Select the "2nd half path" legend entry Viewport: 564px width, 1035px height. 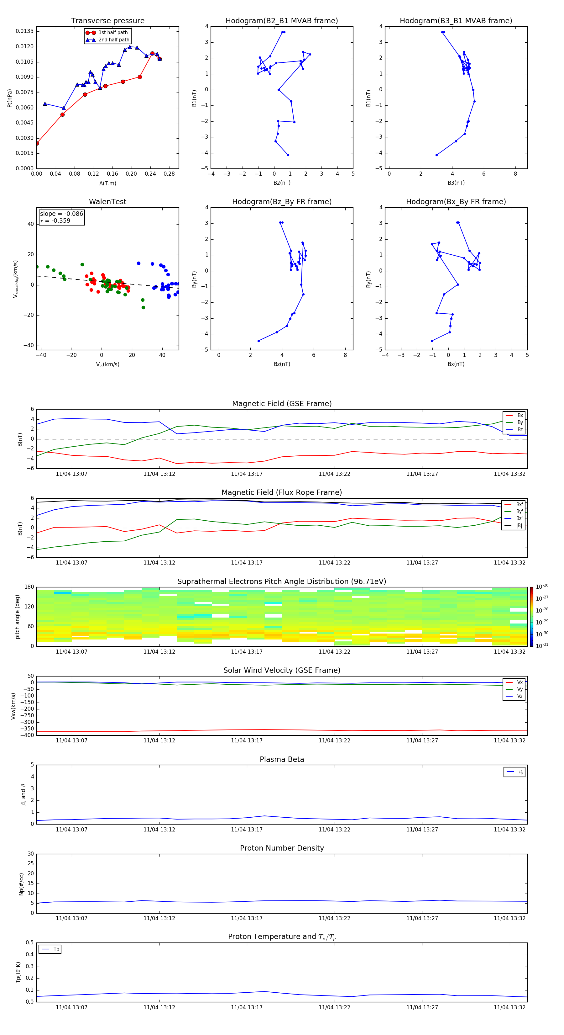107,40
